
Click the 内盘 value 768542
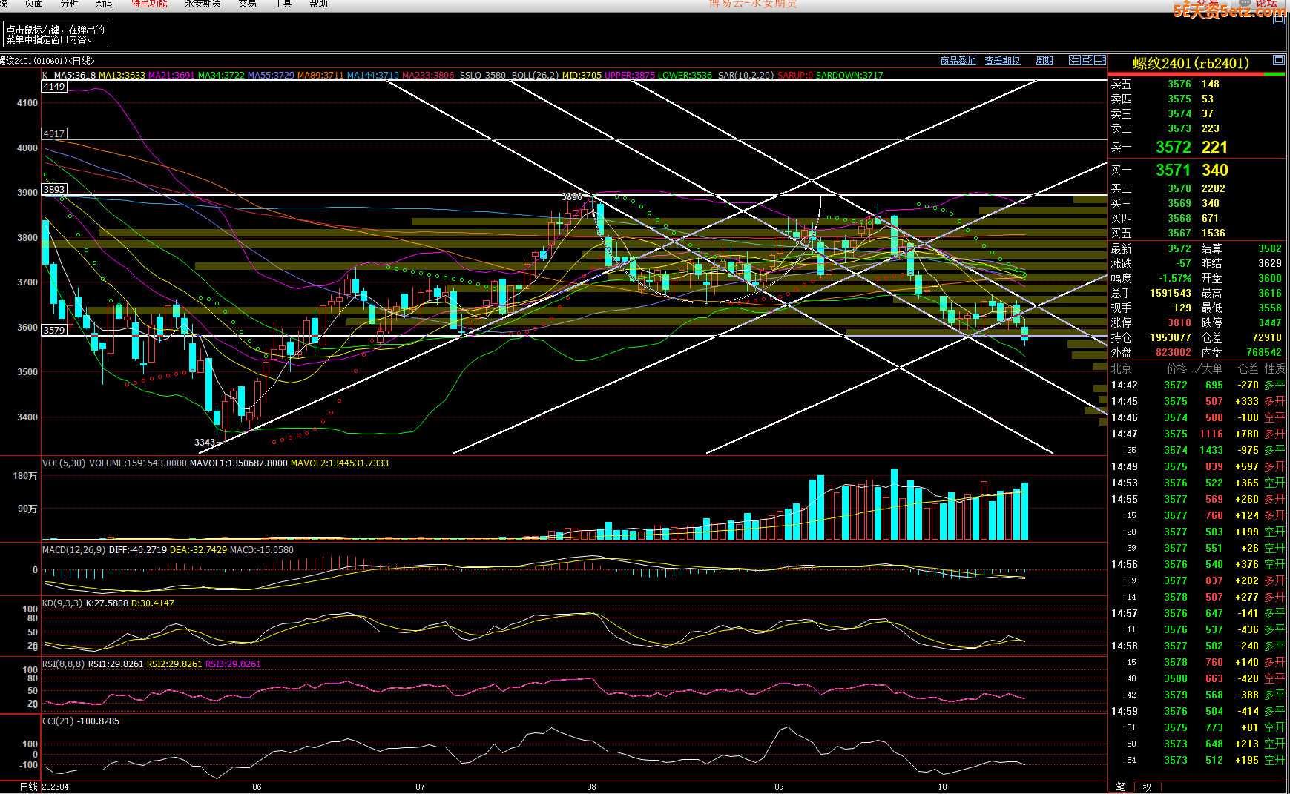pyautogui.click(x=1263, y=352)
